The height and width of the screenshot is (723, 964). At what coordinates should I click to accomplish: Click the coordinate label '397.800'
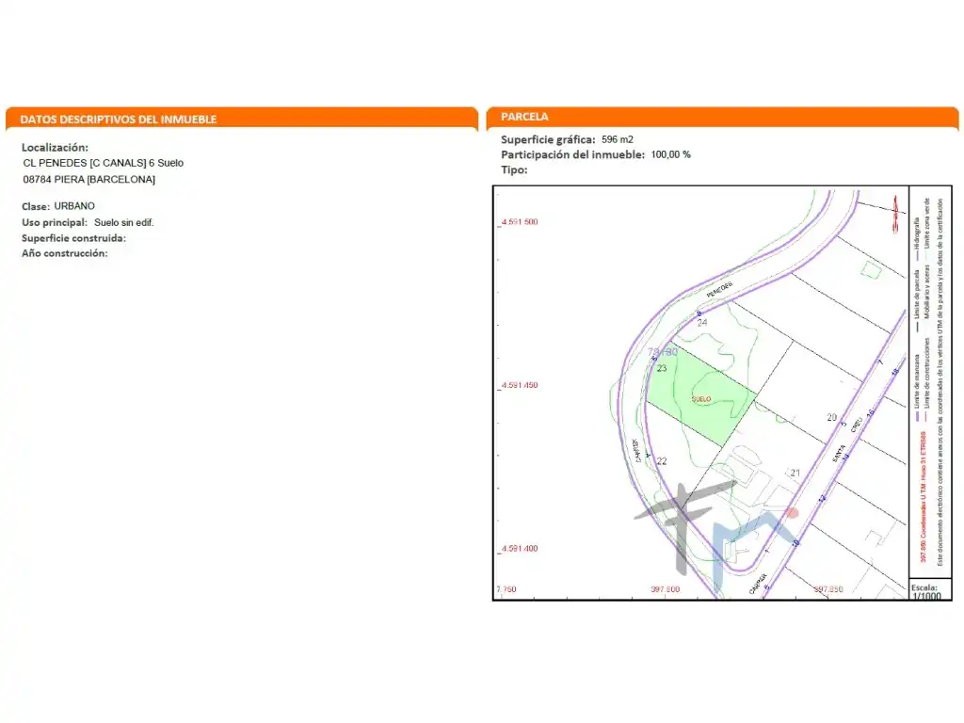click(x=666, y=589)
